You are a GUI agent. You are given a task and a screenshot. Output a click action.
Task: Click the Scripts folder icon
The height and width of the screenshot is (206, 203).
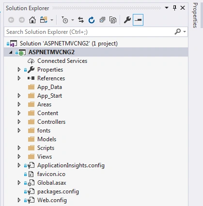coord(31,148)
